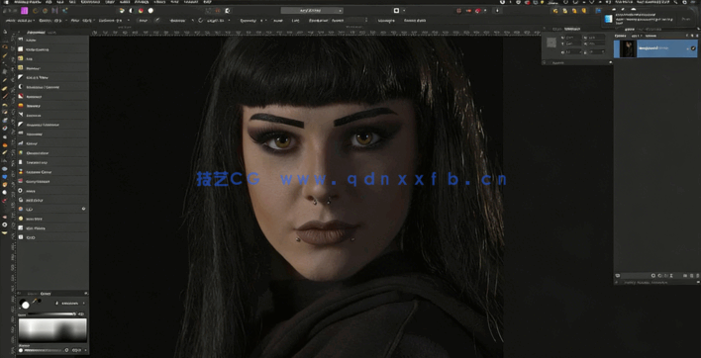
Task: Add a Colour Balance adjustment
Action: 52,181
